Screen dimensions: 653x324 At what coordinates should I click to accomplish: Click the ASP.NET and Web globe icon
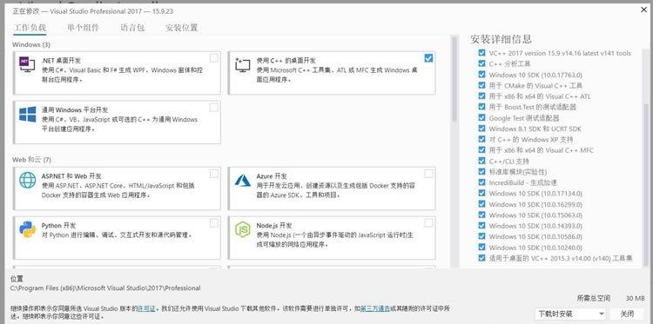27,180
